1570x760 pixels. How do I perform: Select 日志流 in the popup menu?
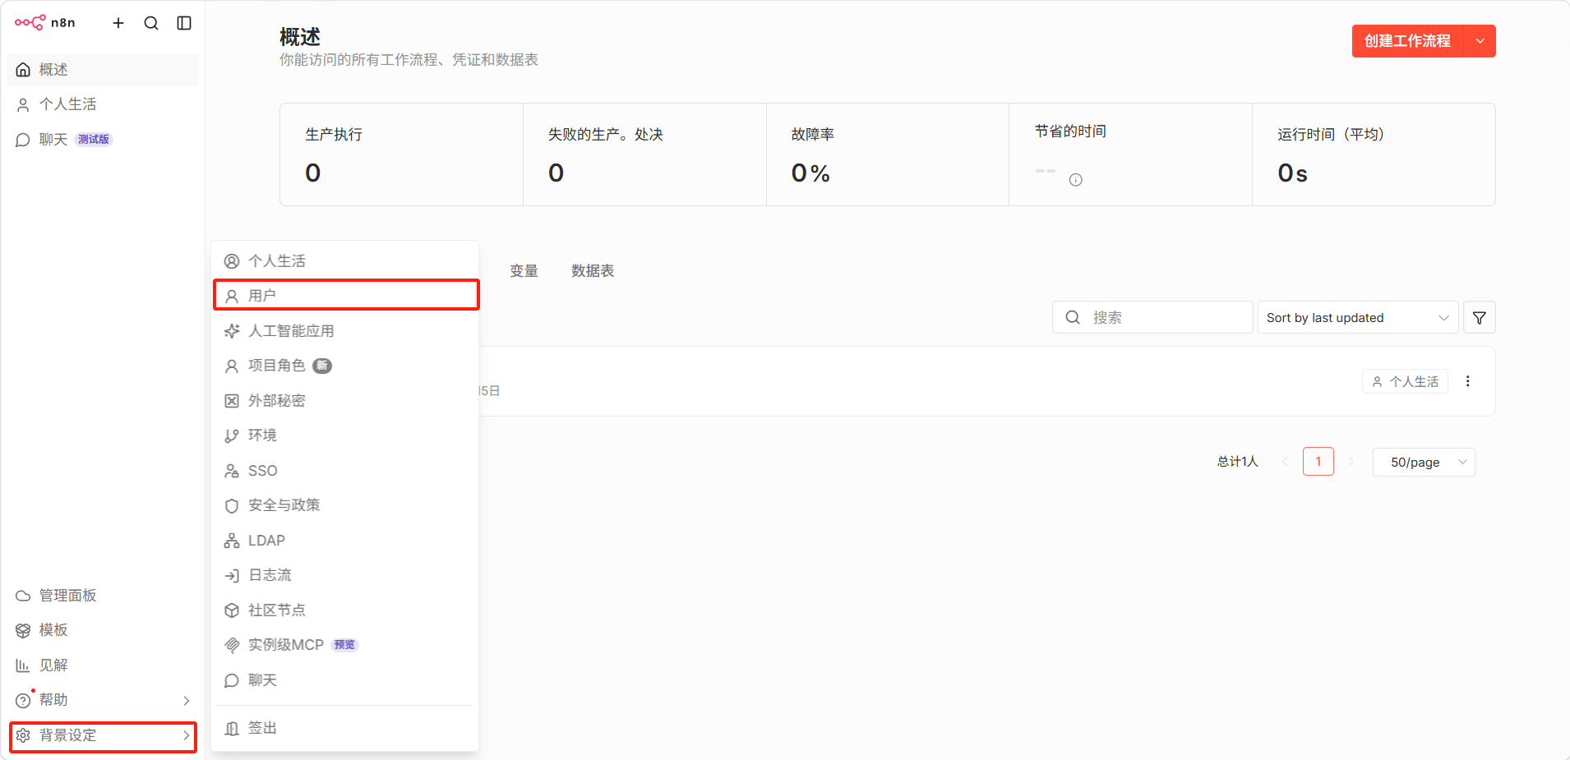[x=345, y=575]
